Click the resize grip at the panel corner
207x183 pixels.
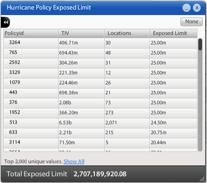pyautogui.click(x=202, y=179)
